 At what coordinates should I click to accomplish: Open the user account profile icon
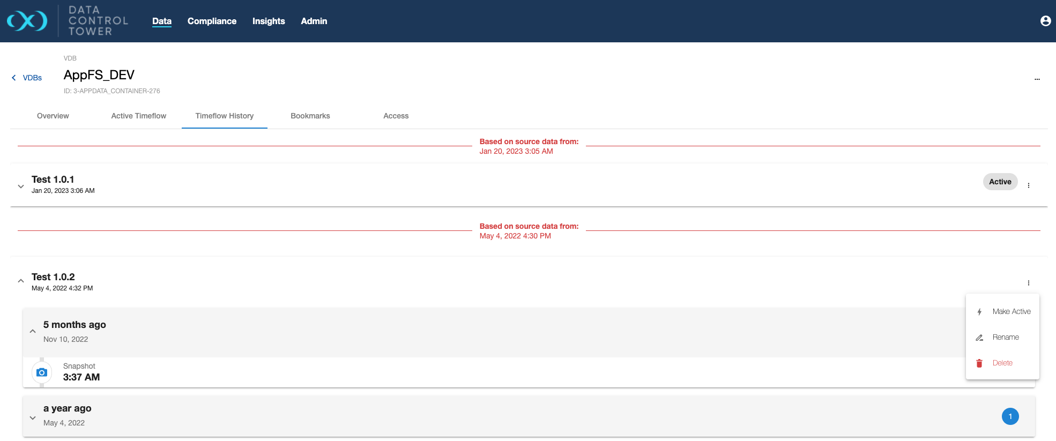pyautogui.click(x=1045, y=21)
